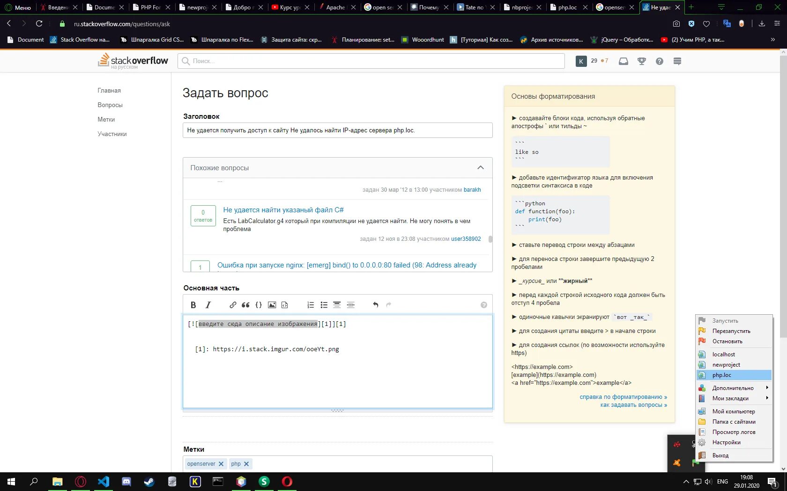
Task: Show hidden system tray icons
Action: click(686, 482)
